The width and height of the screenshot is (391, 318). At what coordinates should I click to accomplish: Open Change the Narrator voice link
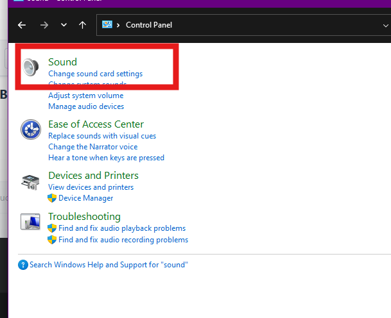(x=92, y=147)
